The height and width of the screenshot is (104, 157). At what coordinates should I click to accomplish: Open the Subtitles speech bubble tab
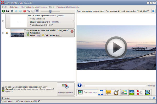pyautogui.click(x=109, y=92)
